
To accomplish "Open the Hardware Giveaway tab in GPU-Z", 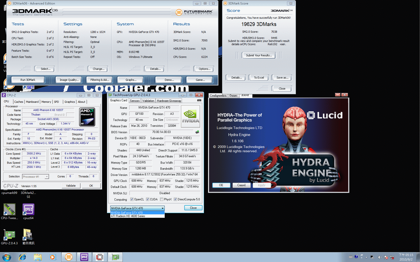I will tap(169, 101).
